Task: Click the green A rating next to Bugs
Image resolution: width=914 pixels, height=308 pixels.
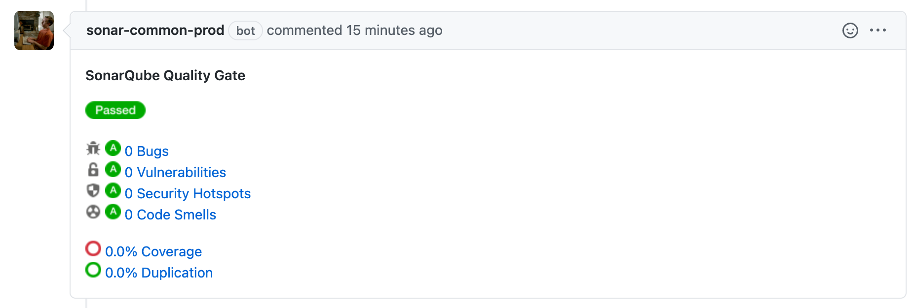Action: [113, 148]
